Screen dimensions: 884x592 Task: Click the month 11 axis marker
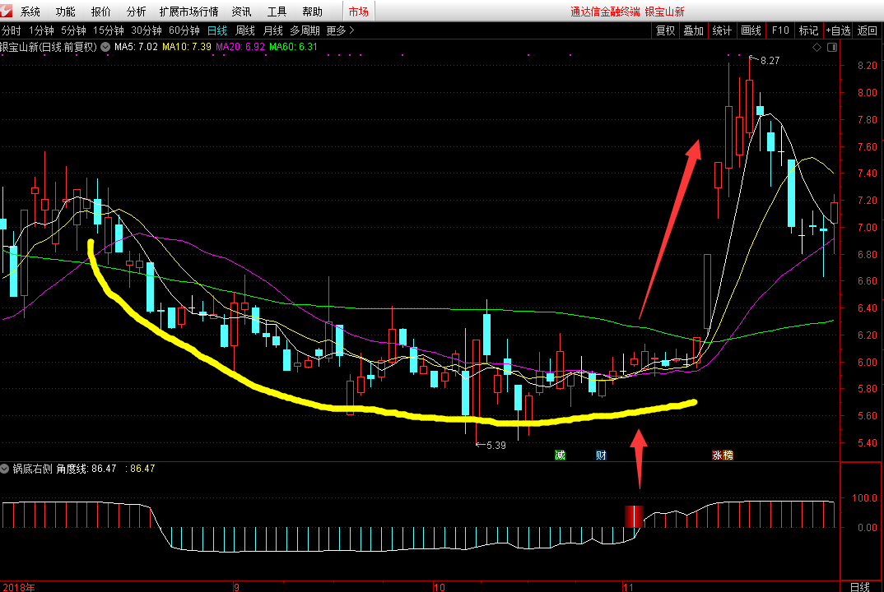point(628,587)
